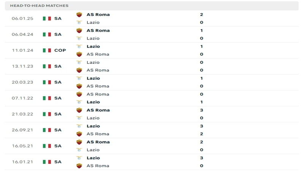Select SA league label for 07.11.22
This screenshot has height=171, width=304.
58,98
